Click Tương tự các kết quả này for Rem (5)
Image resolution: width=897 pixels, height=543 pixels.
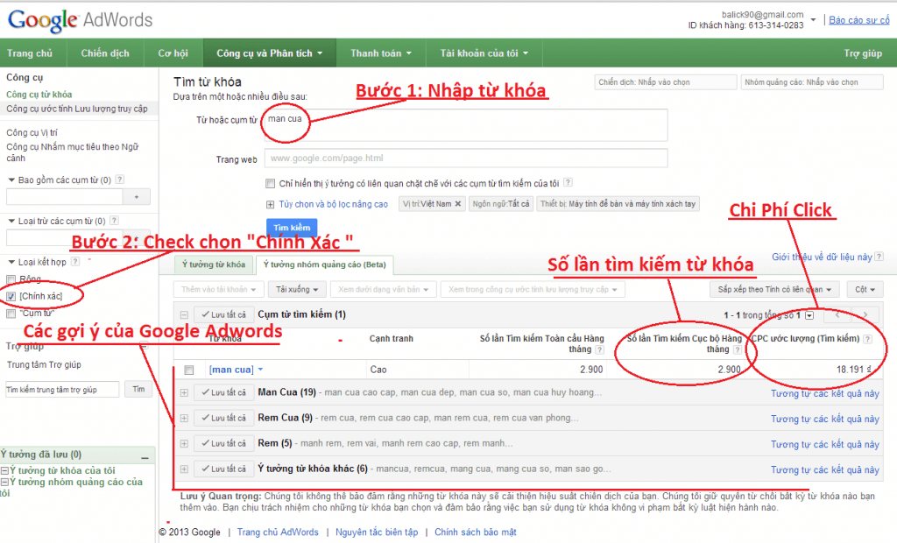point(825,444)
